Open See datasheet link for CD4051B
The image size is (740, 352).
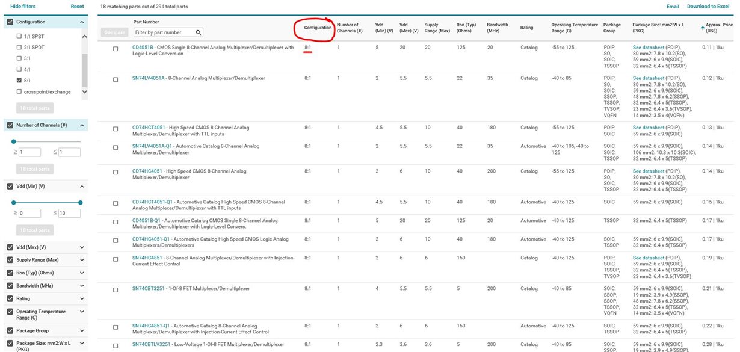coord(649,47)
